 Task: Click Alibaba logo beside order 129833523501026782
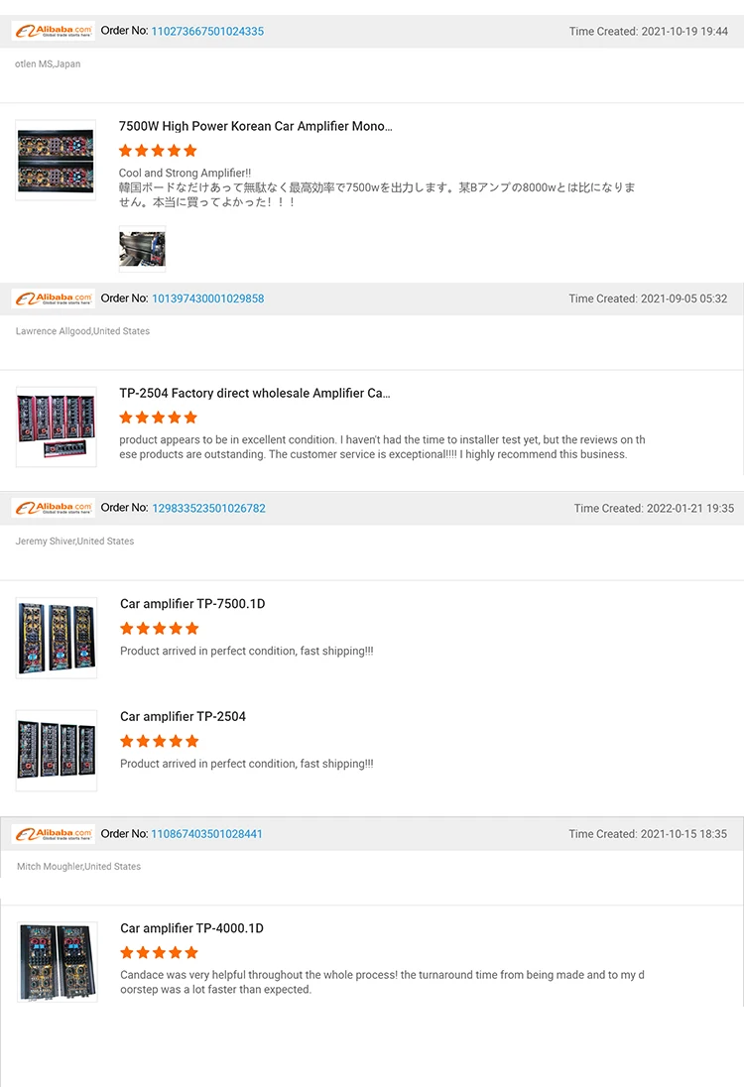click(54, 508)
